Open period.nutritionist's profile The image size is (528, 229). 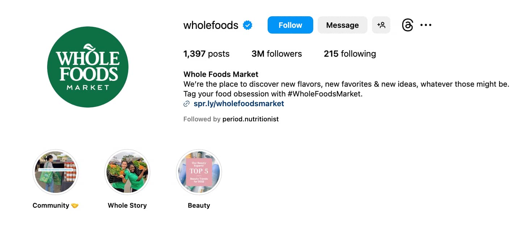click(x=250, y=119)
